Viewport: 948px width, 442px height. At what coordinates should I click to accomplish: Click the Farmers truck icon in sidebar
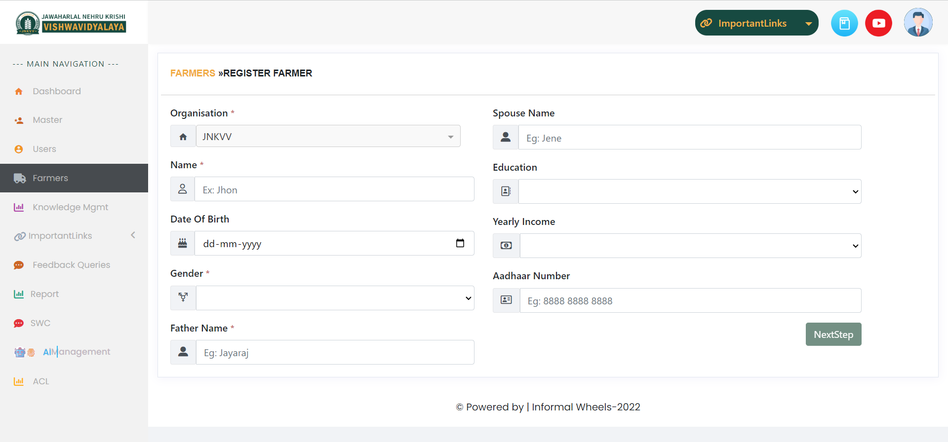[20, 178]
